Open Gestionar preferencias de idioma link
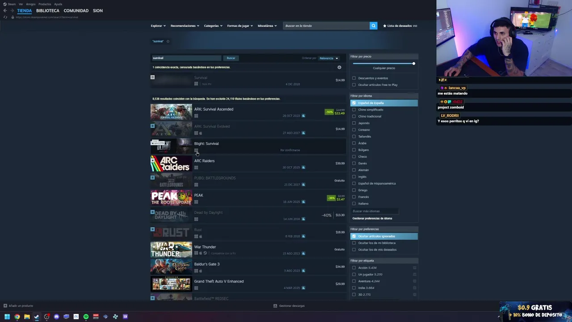The image size is (572, 322). [x=372, y=218]
